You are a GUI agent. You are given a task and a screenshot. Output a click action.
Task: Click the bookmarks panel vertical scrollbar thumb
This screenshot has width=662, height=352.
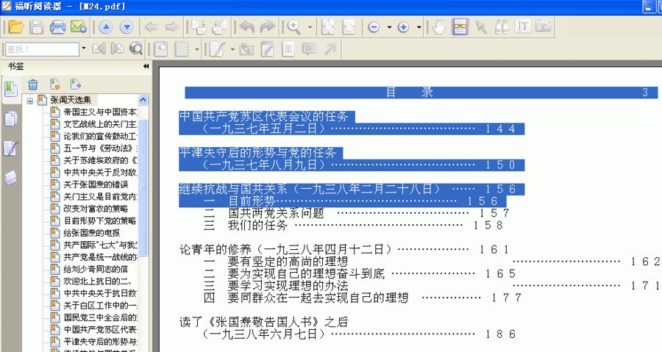click(143, 187)
